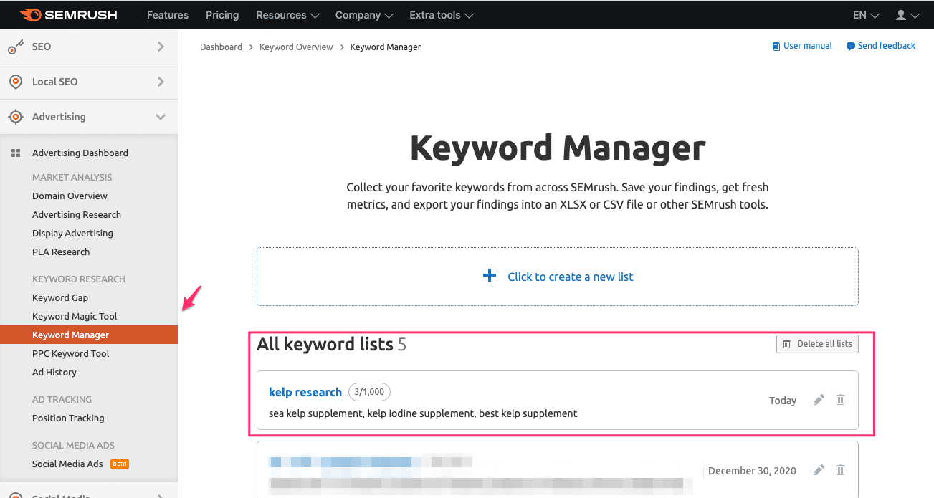Open the user account profile icon
934x498 pixels.
click(901, 15)
